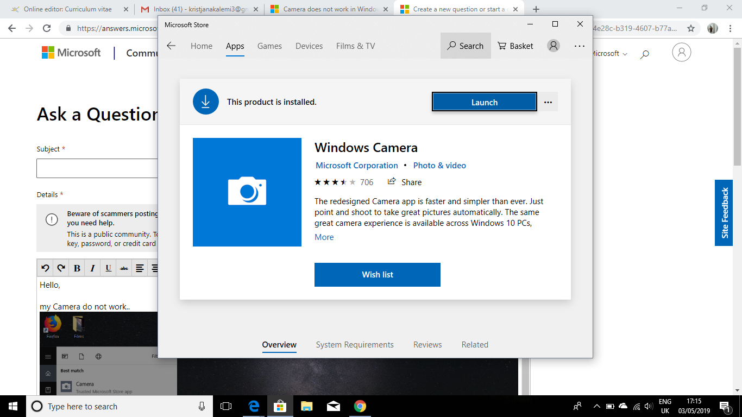Toggle Bold in the editor toolbar
This screenshot has width=742, height=417.
77,268
